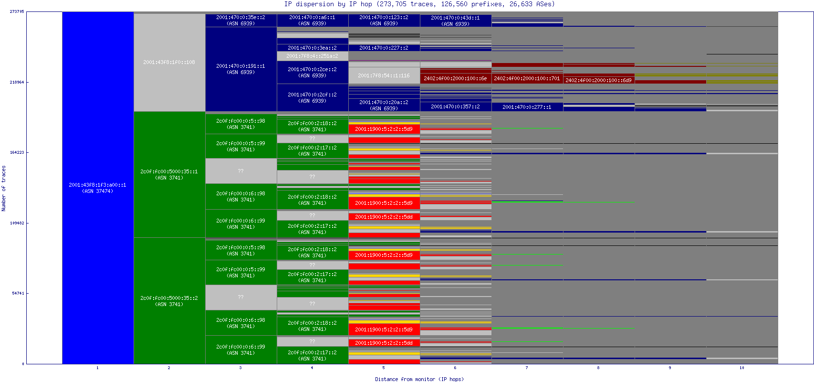Select the 2001:470:0:35e::2 hop block
Image resolution: width=814 pixels, height=382 pixels.
coord(241,20)
